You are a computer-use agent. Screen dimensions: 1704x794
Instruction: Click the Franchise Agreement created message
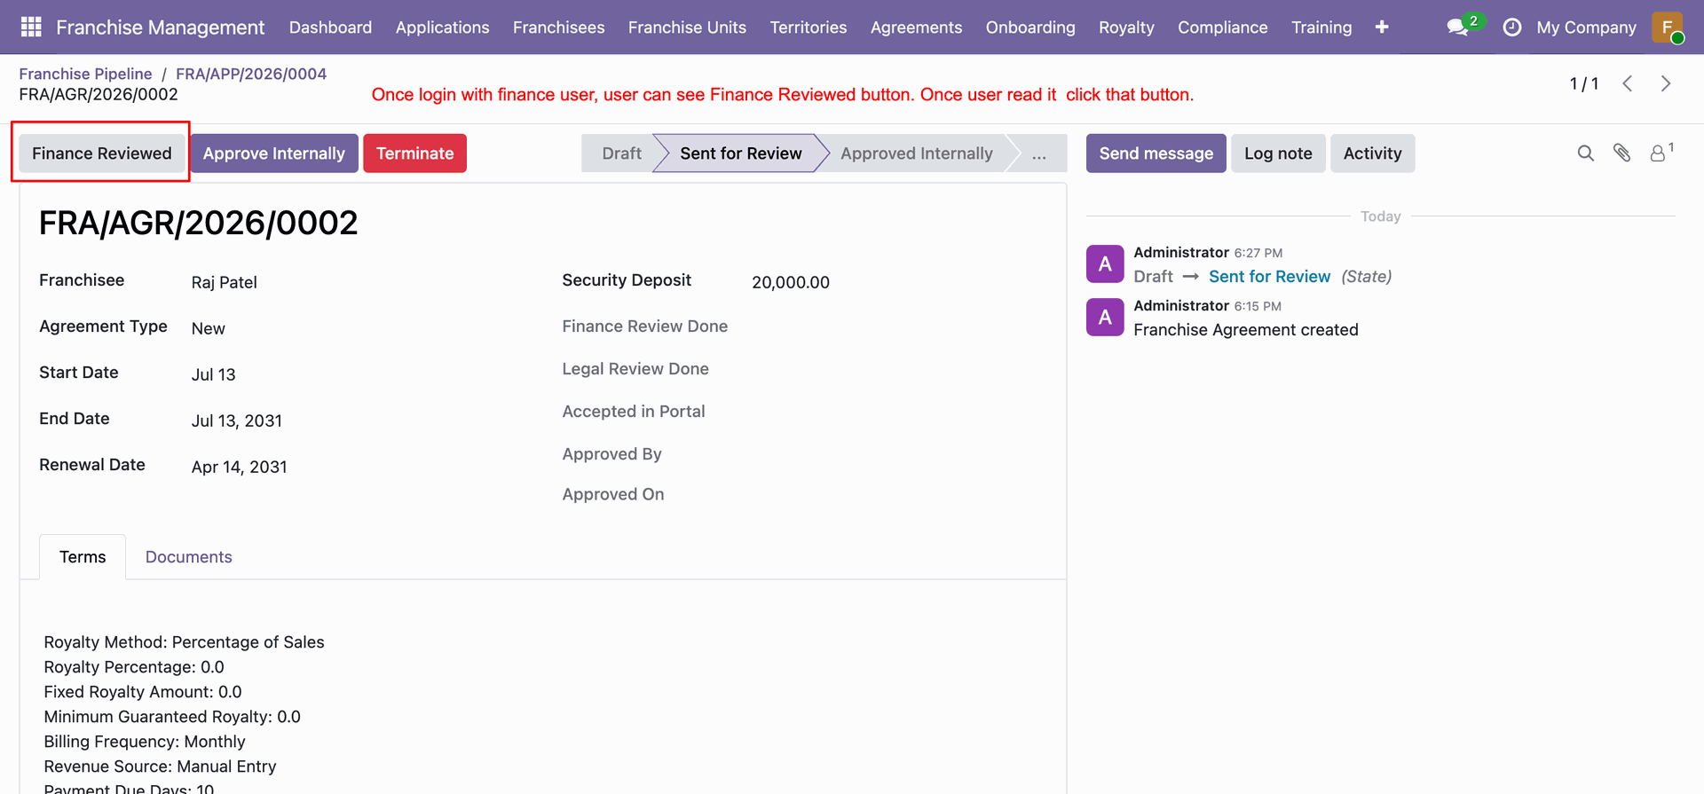[1246, 330]
